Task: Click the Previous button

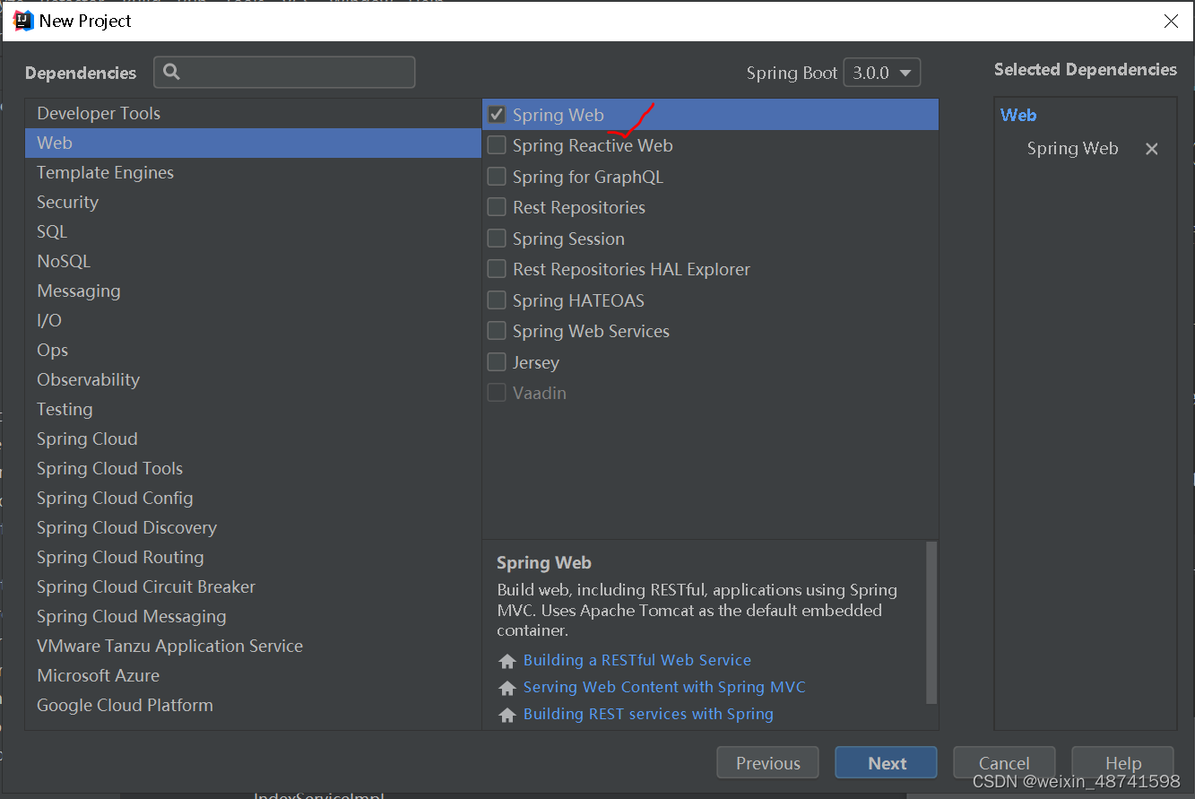Action: 767,763
